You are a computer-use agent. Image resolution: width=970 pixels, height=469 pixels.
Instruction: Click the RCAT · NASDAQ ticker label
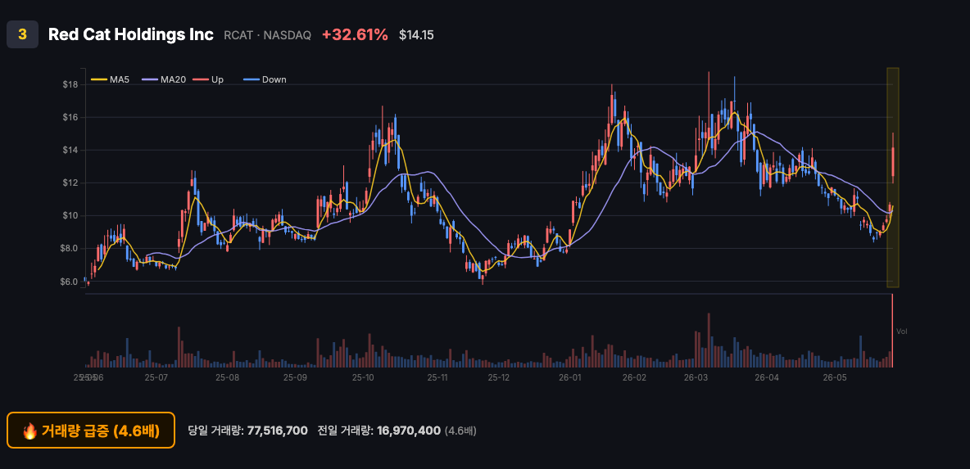267,35
